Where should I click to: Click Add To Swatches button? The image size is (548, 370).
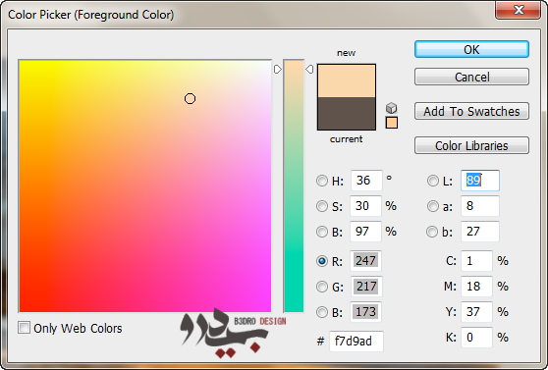(471, 111)
